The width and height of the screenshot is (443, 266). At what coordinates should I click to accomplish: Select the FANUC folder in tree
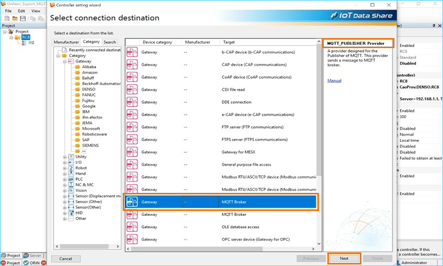[x=89, y=95]
